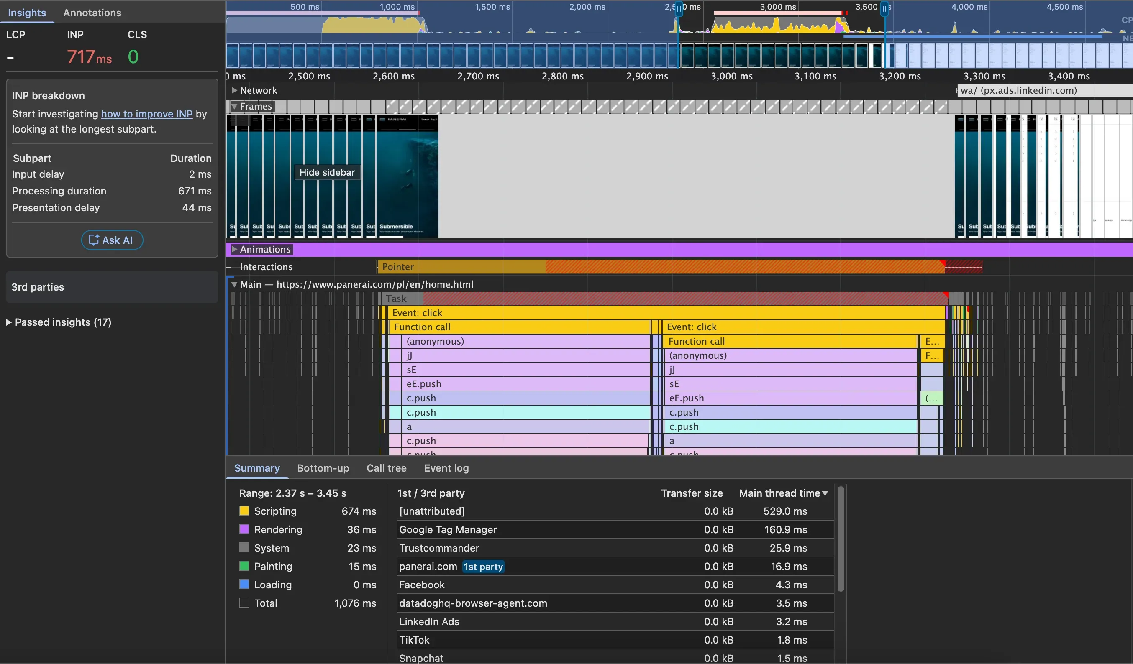This screenshot has height=664, width=1133.
Task: Click the right overview range handle
Action: [884, 8]
